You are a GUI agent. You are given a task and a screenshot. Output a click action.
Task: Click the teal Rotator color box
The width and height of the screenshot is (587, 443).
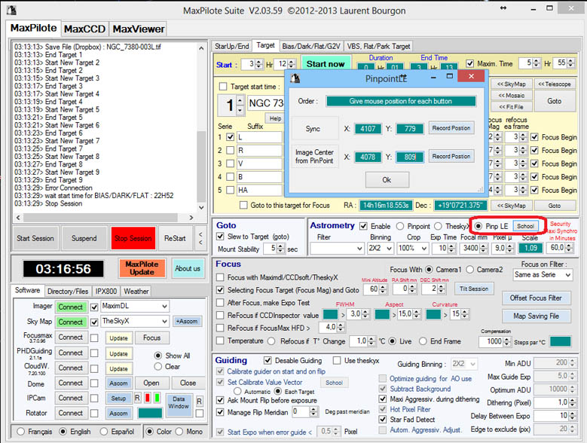[x=150, y=413]
